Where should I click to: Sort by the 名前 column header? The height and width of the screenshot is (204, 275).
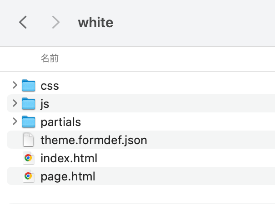[50, 58]
